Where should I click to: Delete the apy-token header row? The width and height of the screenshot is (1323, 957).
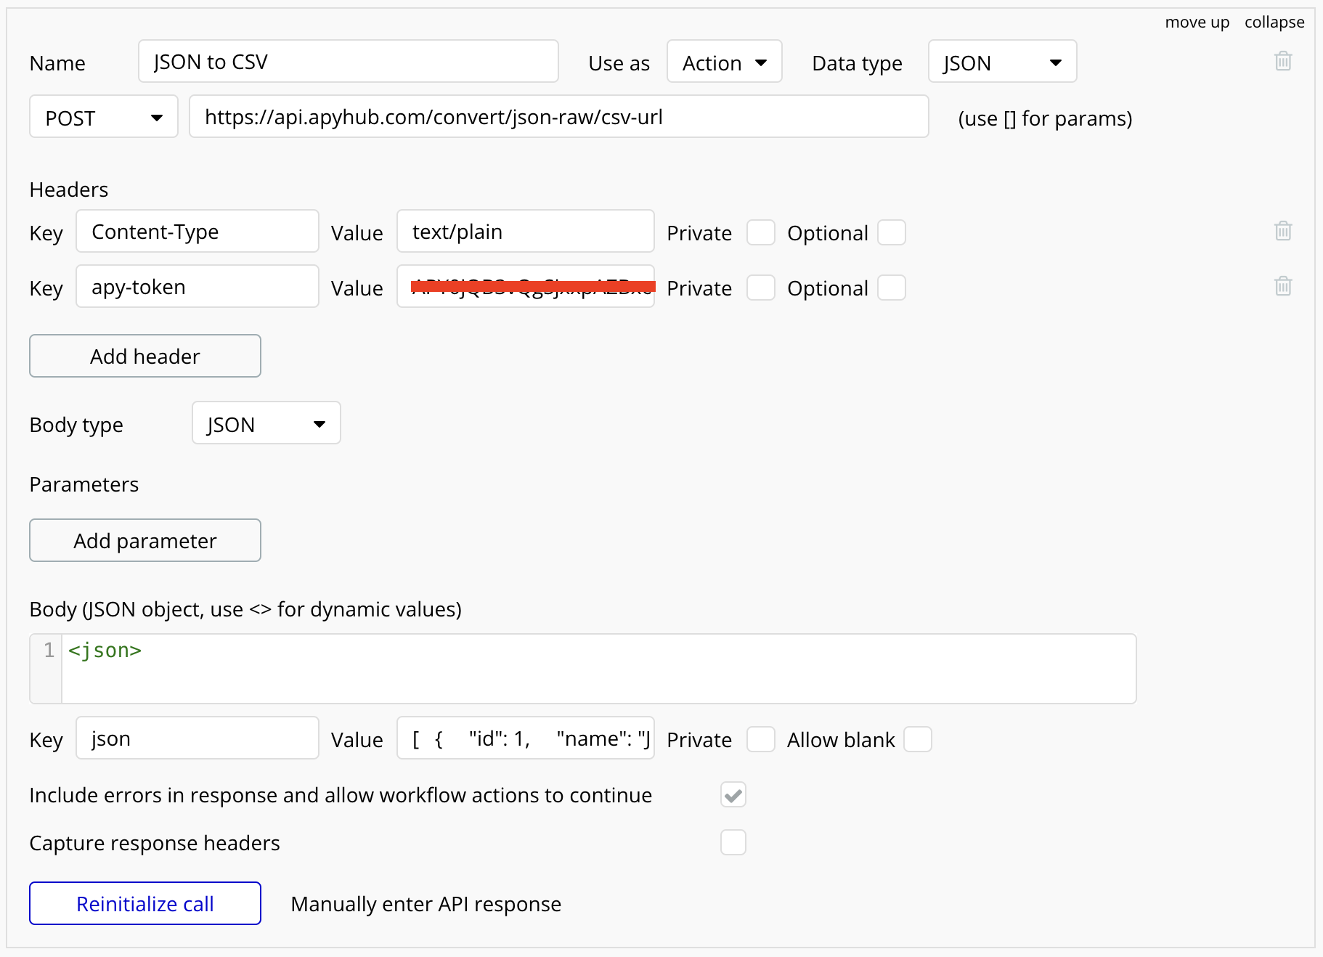coord(1283,285)
